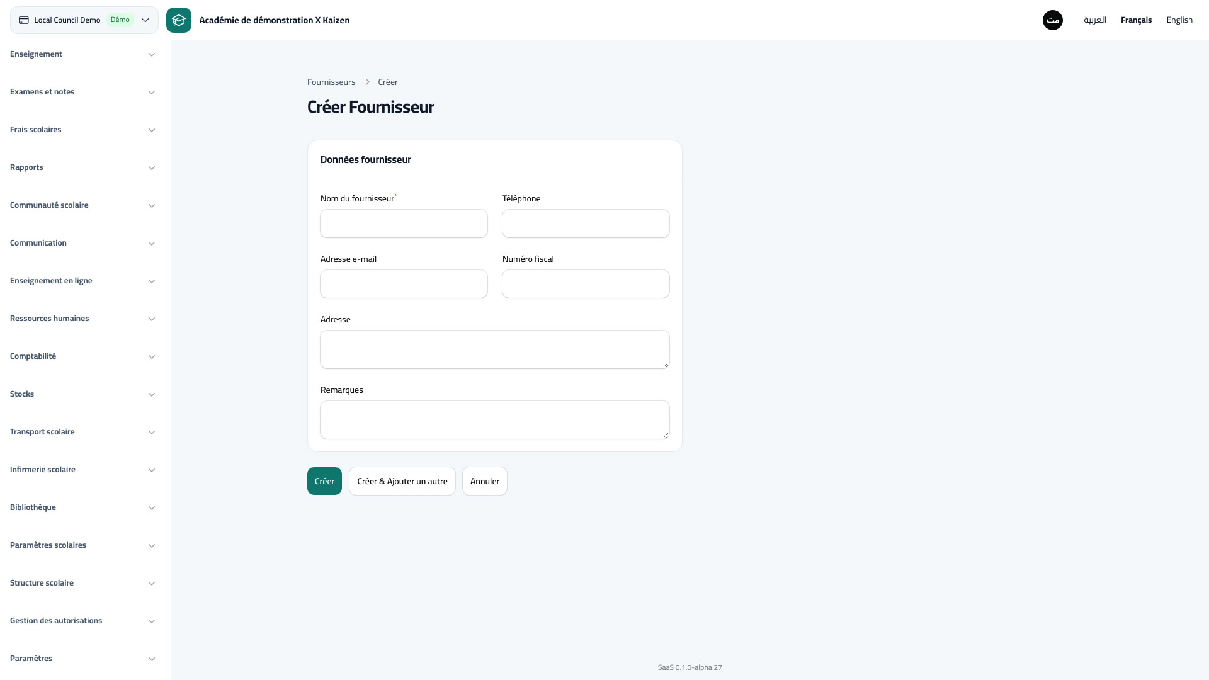Click the Numéro fiscal field
Image resolution: width=1209 pixels, height=680 pixels.
(586, 284)
